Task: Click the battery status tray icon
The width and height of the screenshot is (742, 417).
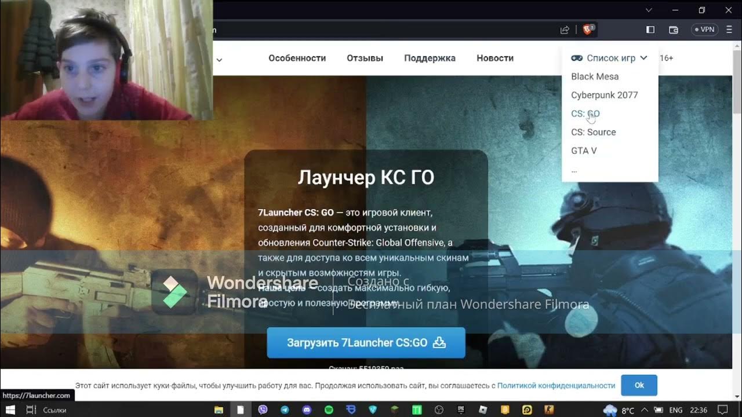Action: [658, 410]
